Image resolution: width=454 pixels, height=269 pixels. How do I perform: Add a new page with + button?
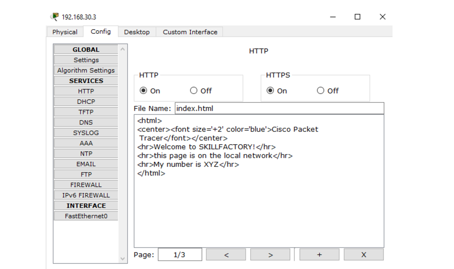319,255
